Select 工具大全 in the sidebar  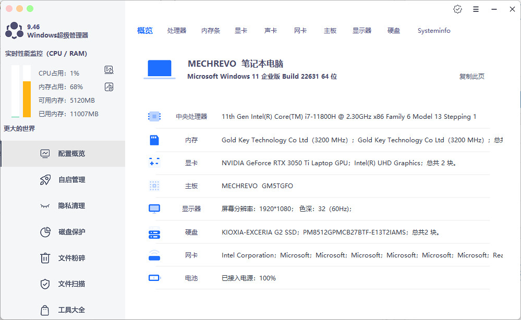coord(63,310)
